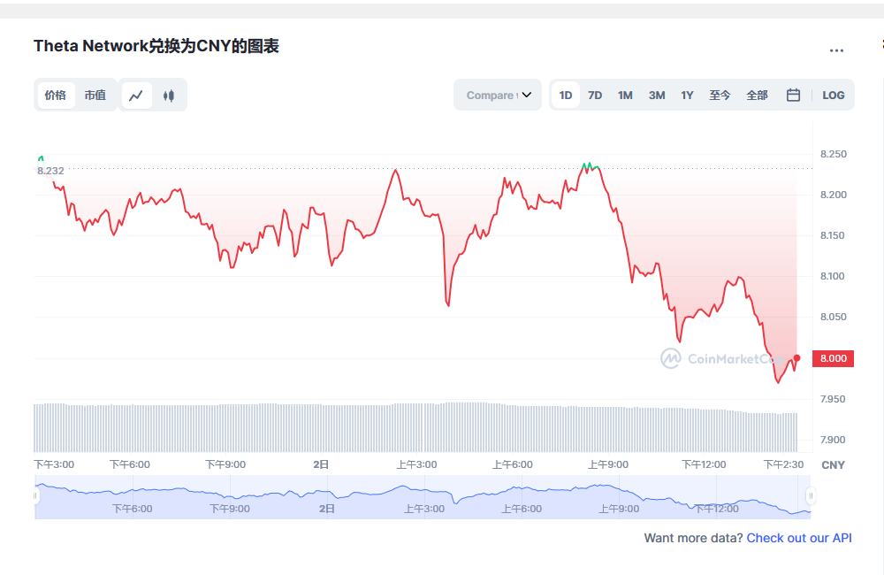Grab the right range slider handle
Screen dimensions: 884x575
[811, 496]
